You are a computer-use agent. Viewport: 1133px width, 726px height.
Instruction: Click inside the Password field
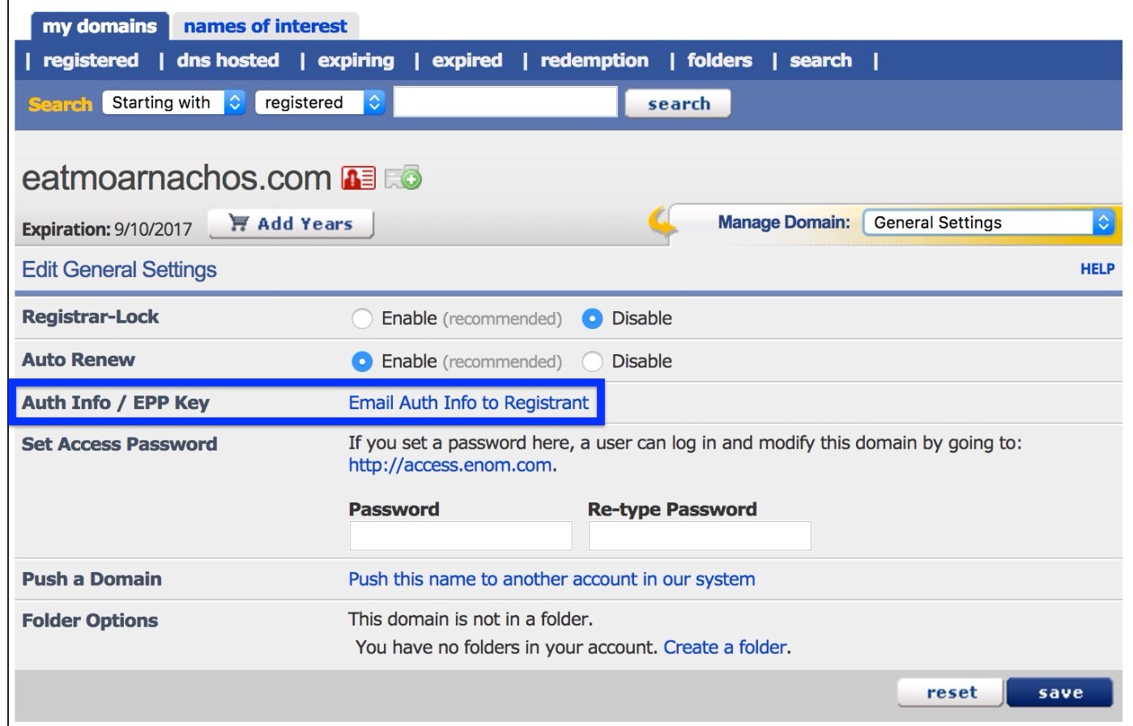tap(460, 535)
